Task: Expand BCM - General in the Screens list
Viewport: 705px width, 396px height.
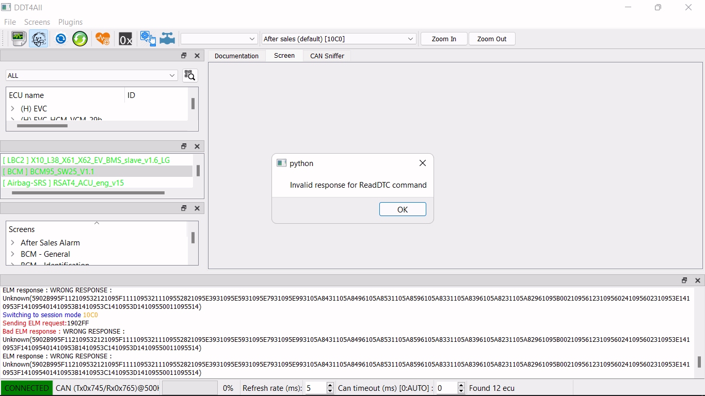Action: [11, 254]
